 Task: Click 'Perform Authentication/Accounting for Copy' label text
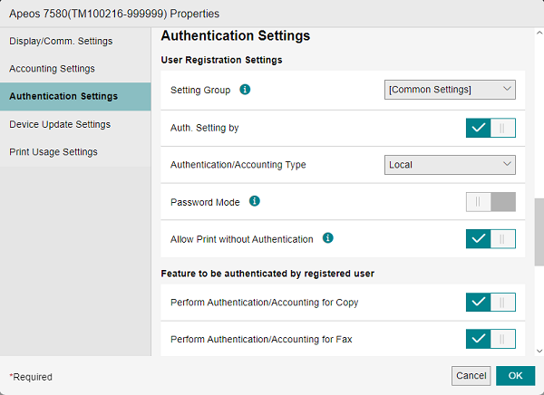pos(264,303)
